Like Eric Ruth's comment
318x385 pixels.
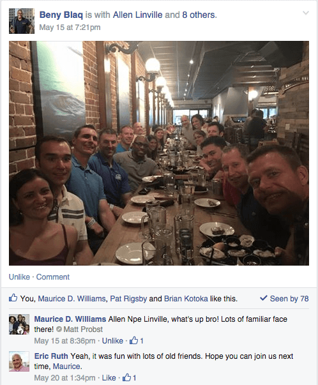click(109, 377)
